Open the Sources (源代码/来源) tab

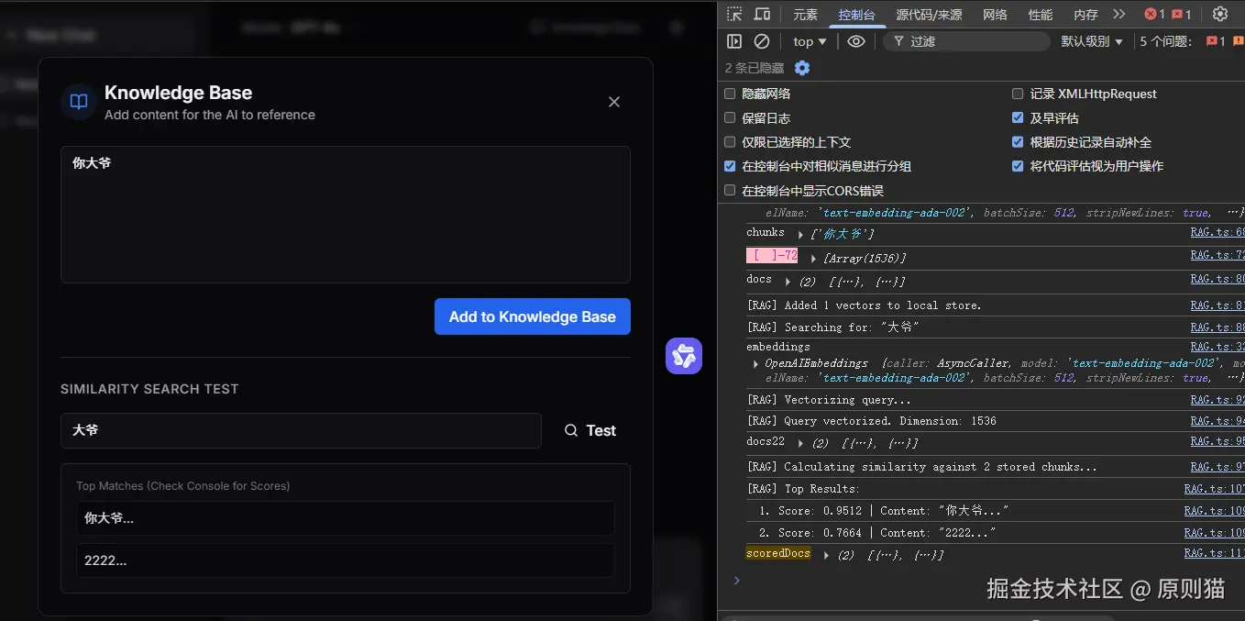929,15
